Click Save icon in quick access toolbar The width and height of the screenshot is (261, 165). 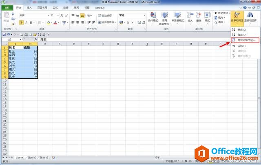click(4, 35)
